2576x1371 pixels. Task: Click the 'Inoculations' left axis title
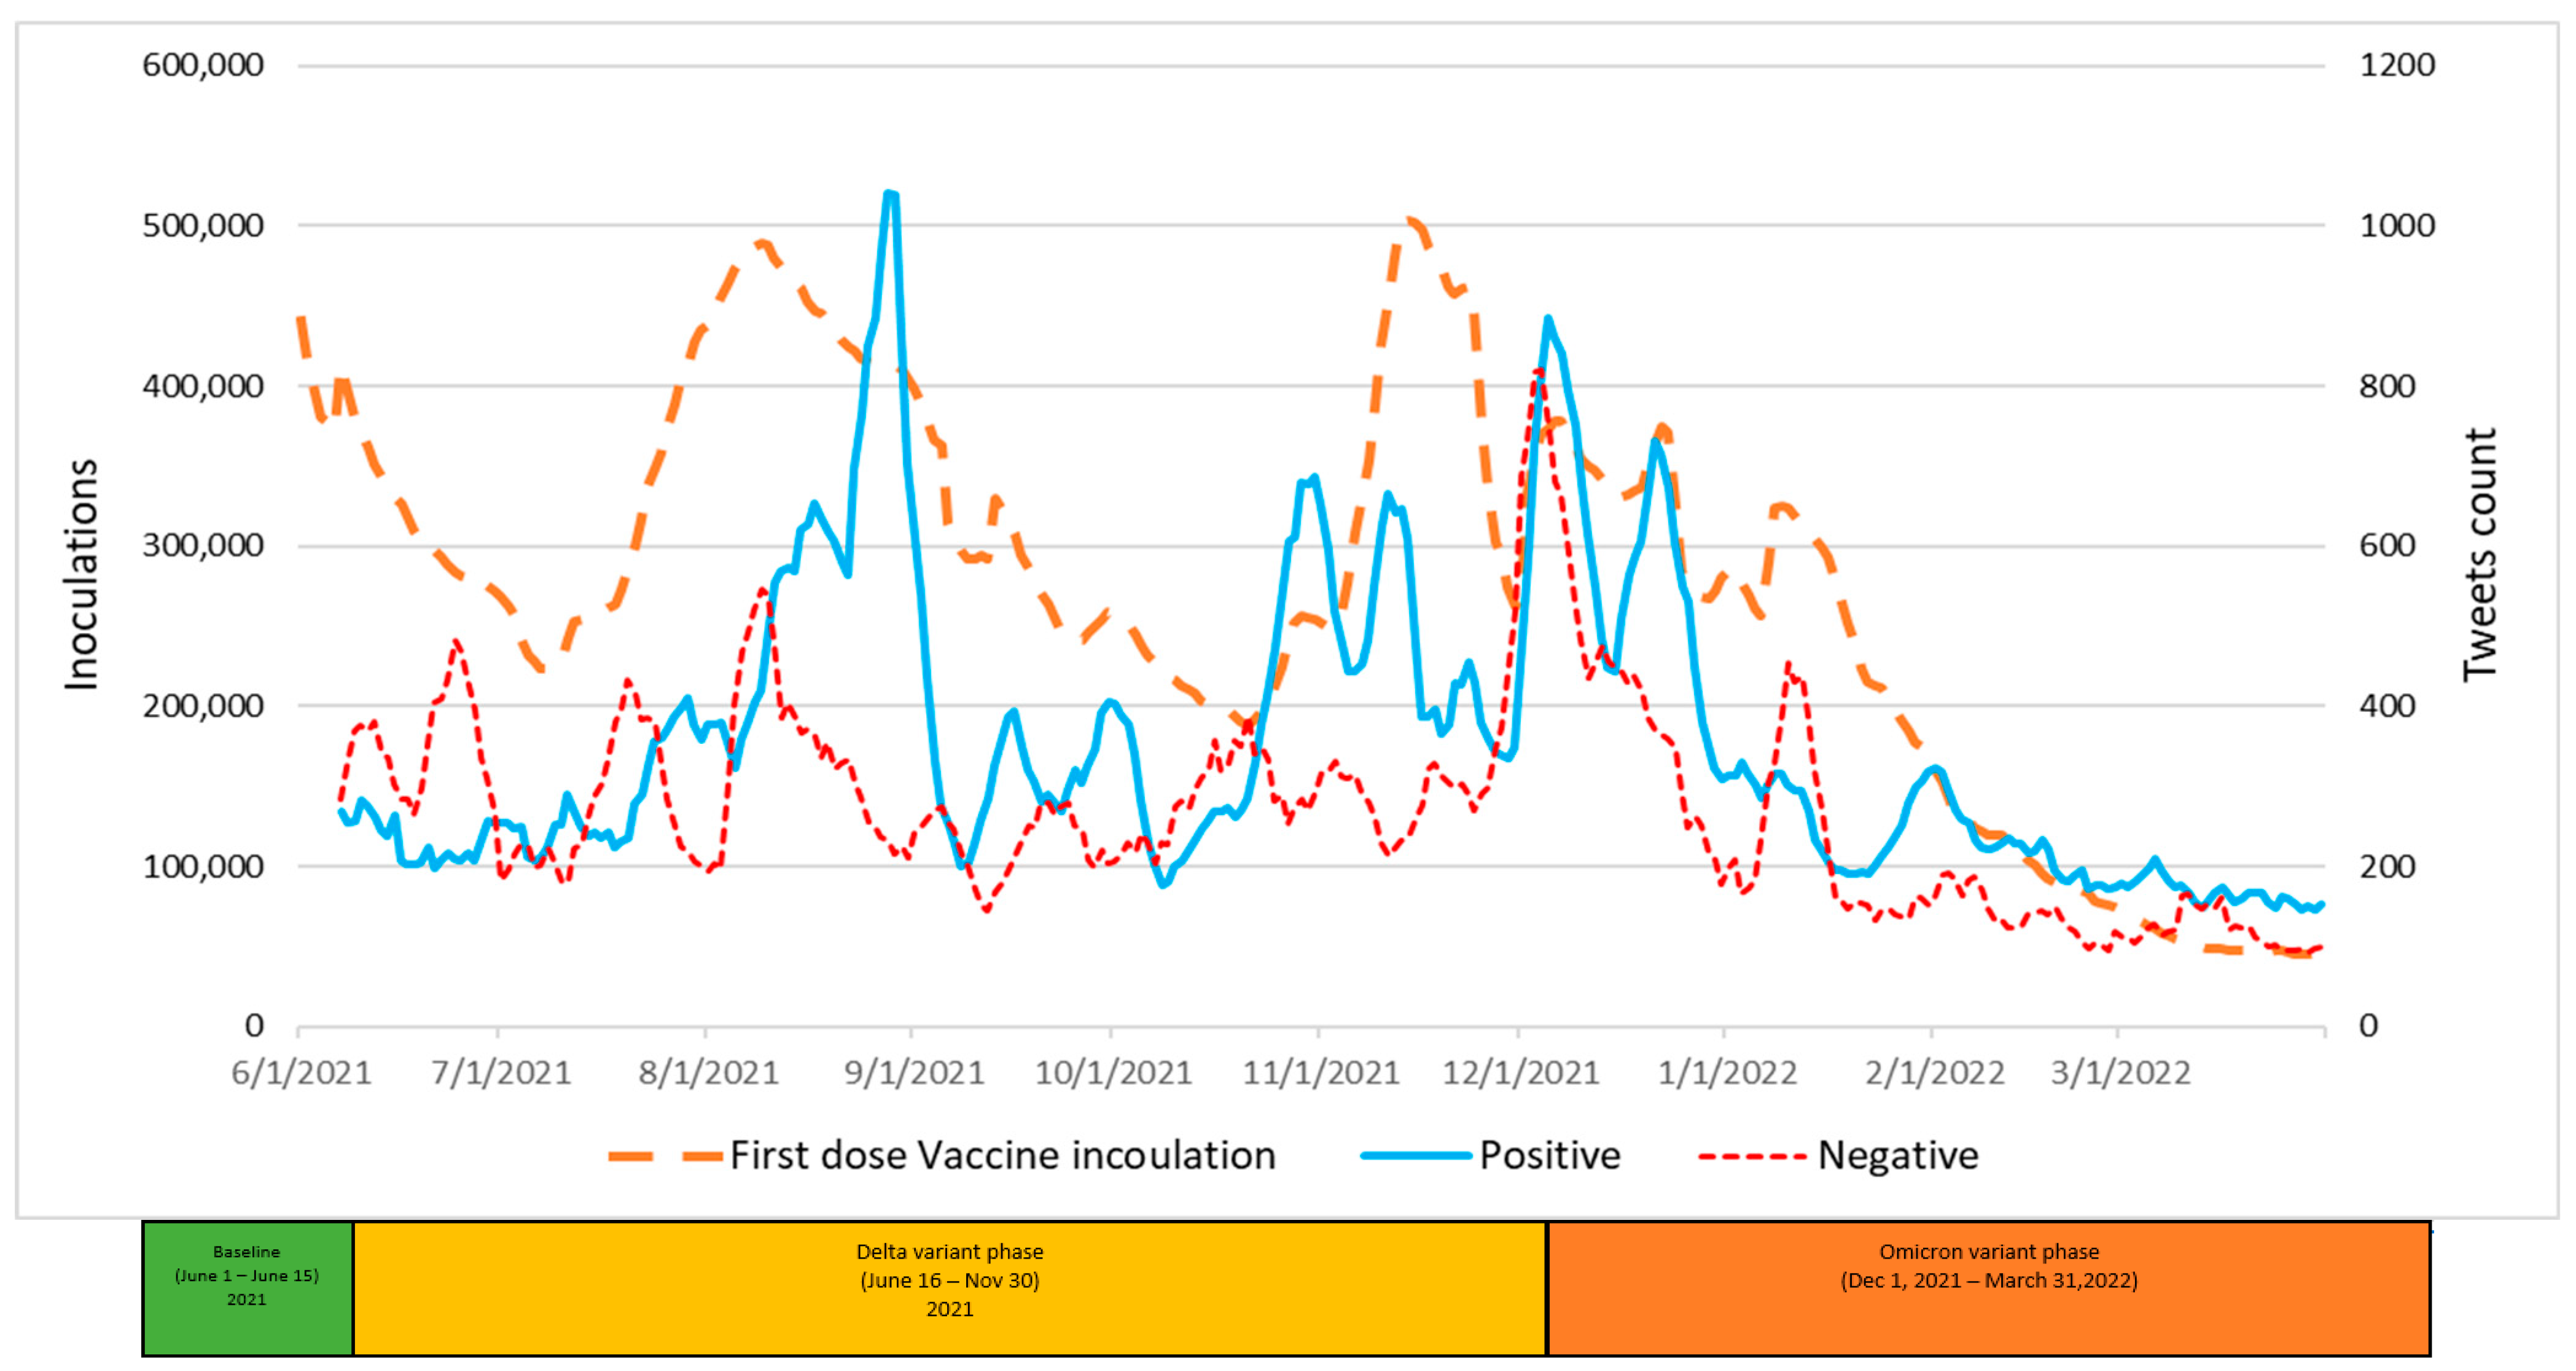coord(82,574)
